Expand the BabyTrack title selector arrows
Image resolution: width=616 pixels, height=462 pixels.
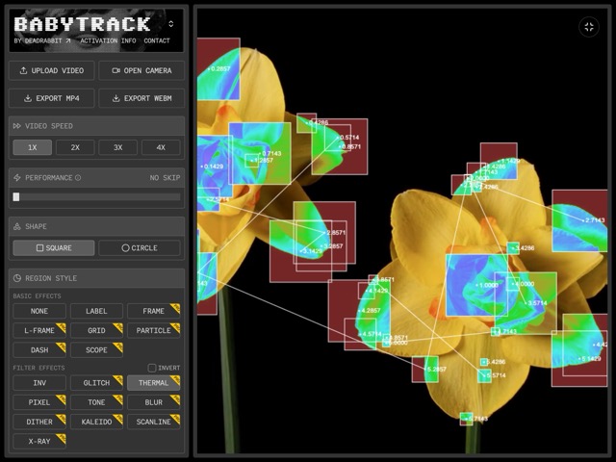pyautogui.click(x=170, y=24)
